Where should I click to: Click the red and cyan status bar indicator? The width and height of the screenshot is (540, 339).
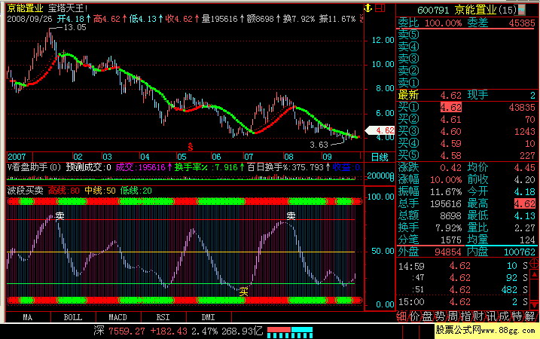[x=290, y=332]
